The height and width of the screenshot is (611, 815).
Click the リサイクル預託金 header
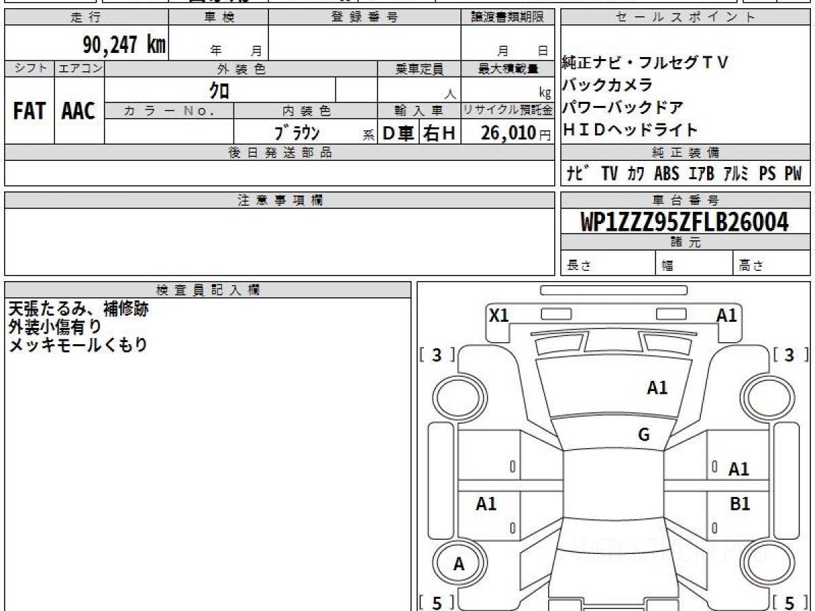[x=508, y=111]
